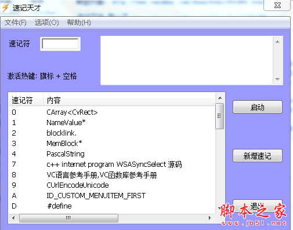The height and width of the screenshot is (230, 293).
Task: Select the row blocklink.
Action: pyautogui.click(x=112, y=133)
